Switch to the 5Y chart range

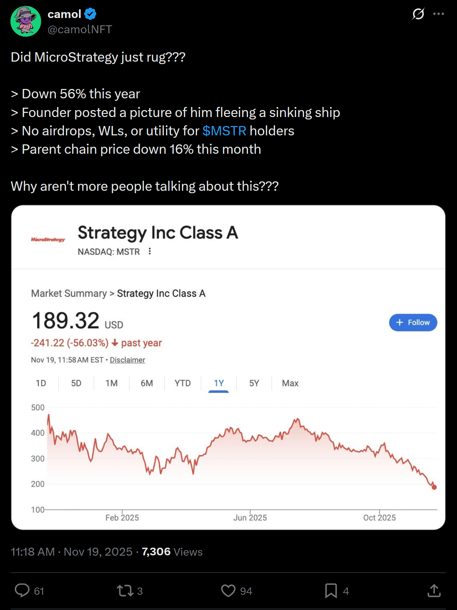(254, 383)
